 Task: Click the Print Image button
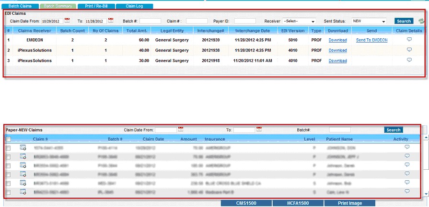click(x=349, y=203)
